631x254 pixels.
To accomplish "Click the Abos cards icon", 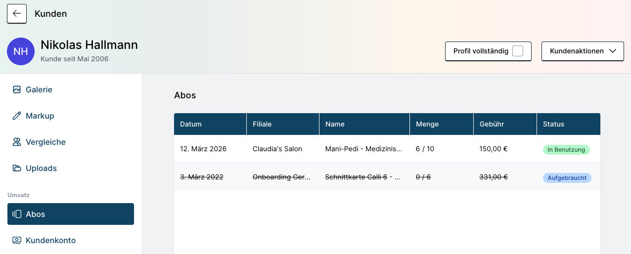I will pyautogui.click(x=17, y=214).
